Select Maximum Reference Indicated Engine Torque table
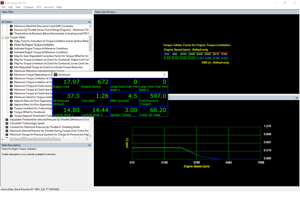The image size is (300, 197). [39, 71]
